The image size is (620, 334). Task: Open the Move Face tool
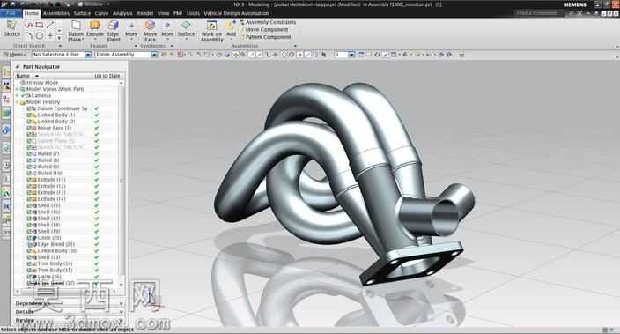click(150, 31)
